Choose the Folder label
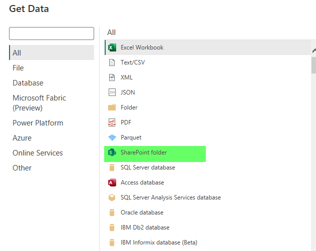Screen dimensions: 316x251 129,107
